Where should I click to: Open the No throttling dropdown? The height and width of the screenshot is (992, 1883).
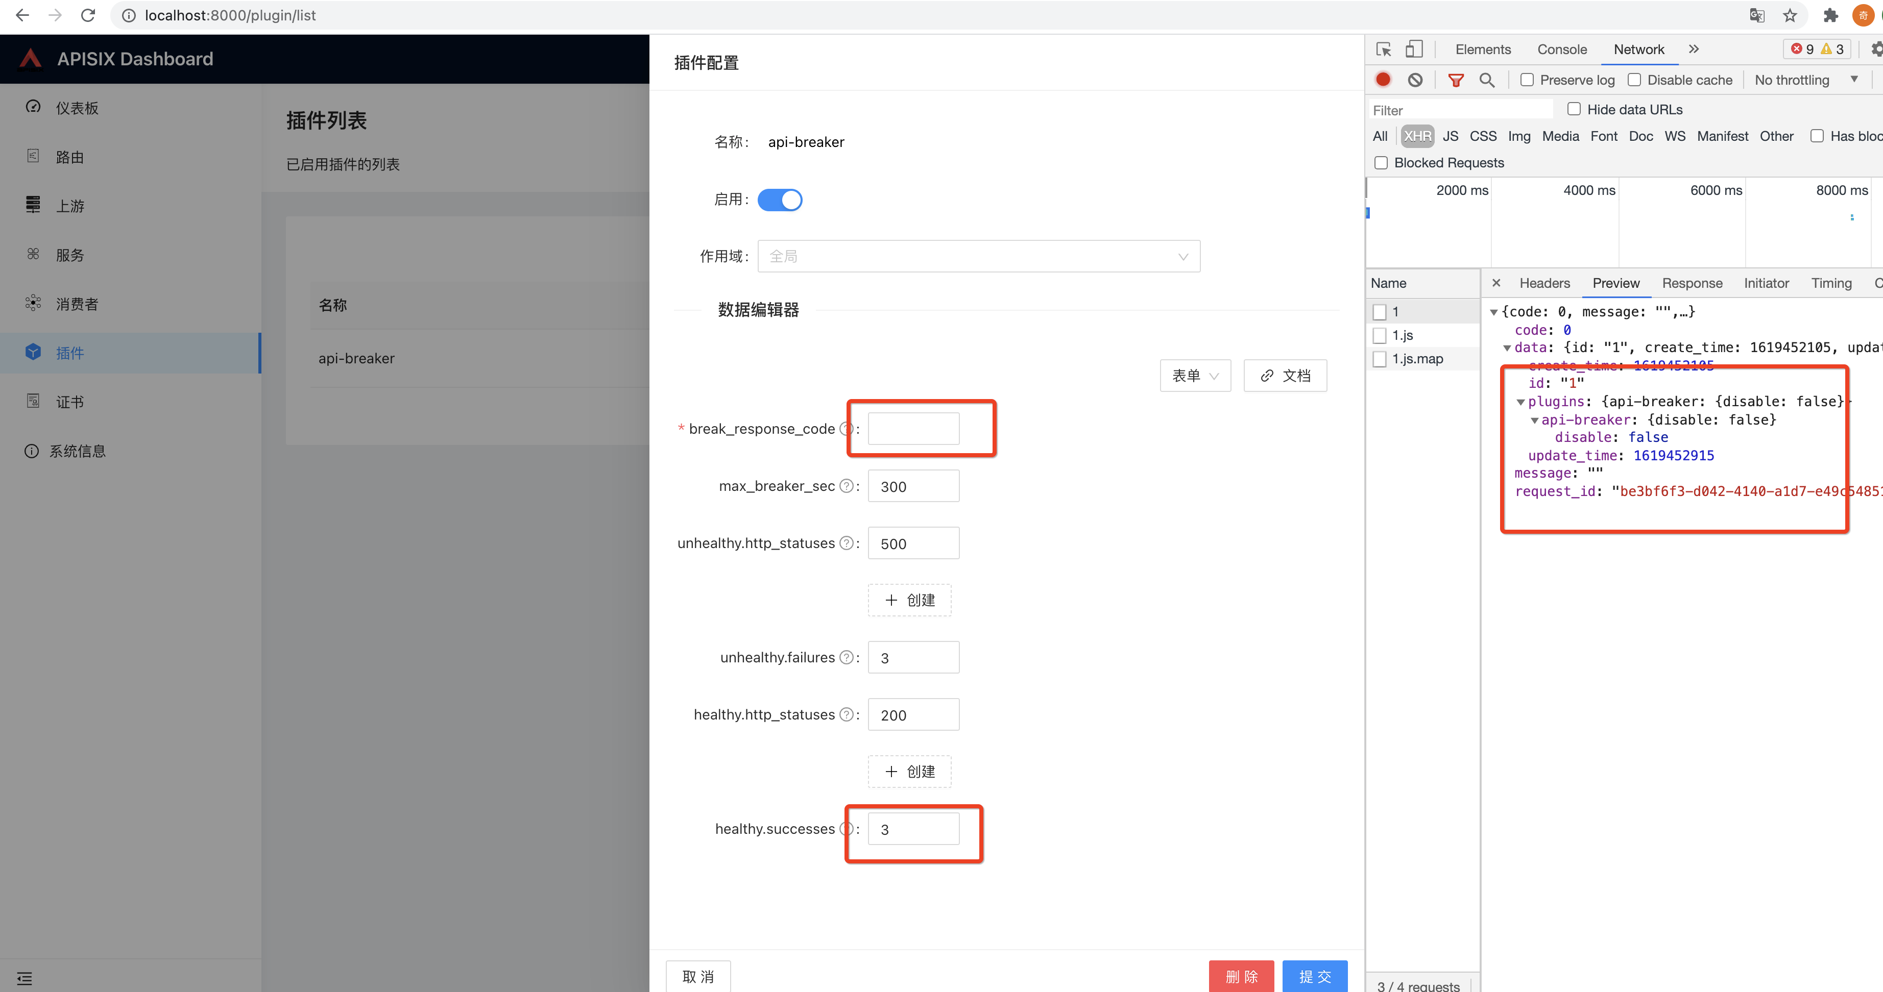[1805, 80]
